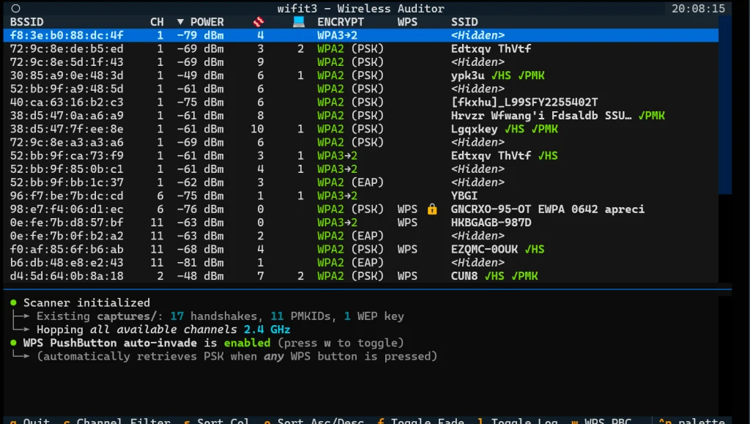
Task: Select the [fkxhu]_L99SFY2255402T network
Action: [524, 103]
